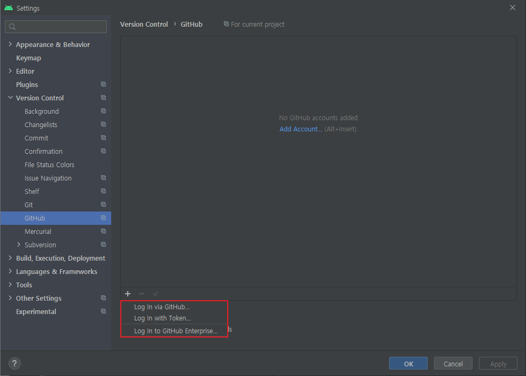Expand Languages & Frameworks section

pos(10,271)
